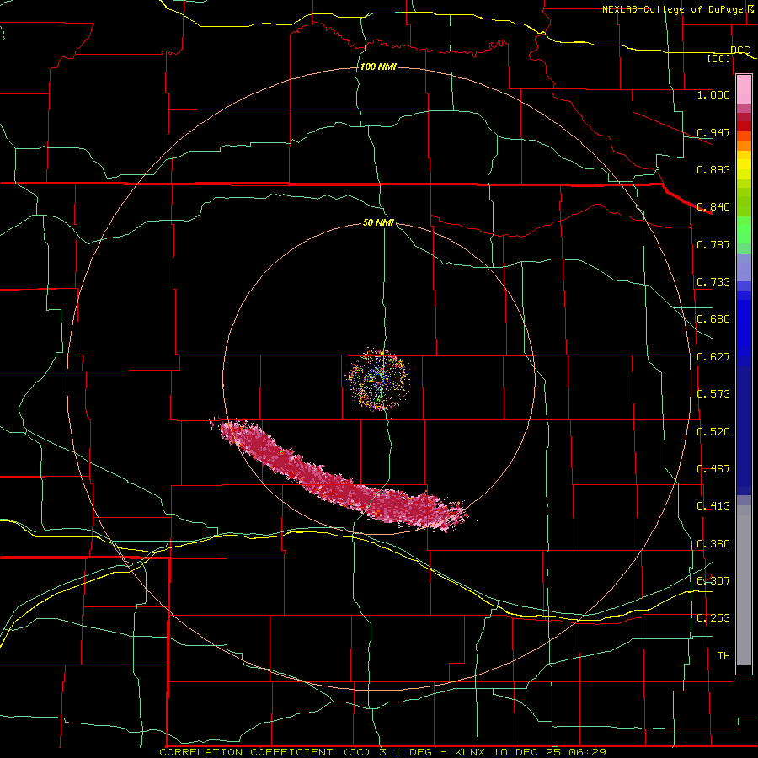Click the 1.000 scale value
The height and width of the screenshot is (758, 758).
[713, 94]
